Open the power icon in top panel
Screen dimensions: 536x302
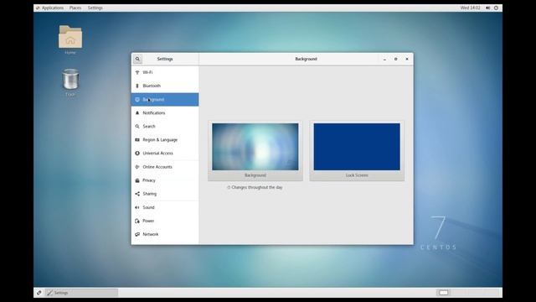496,8
